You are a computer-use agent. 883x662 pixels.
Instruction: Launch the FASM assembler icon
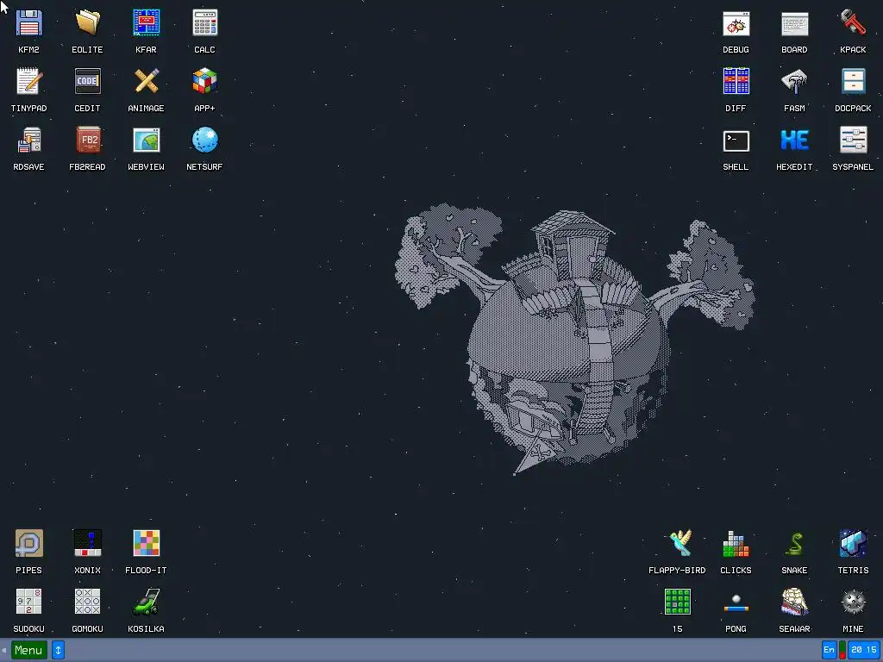click(x=794, y=82)
